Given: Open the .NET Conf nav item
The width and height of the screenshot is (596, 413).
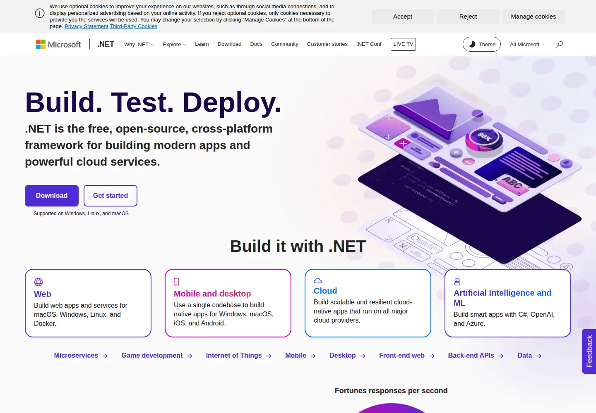Looking at the screenshot, I should click(x=369, y=44).
